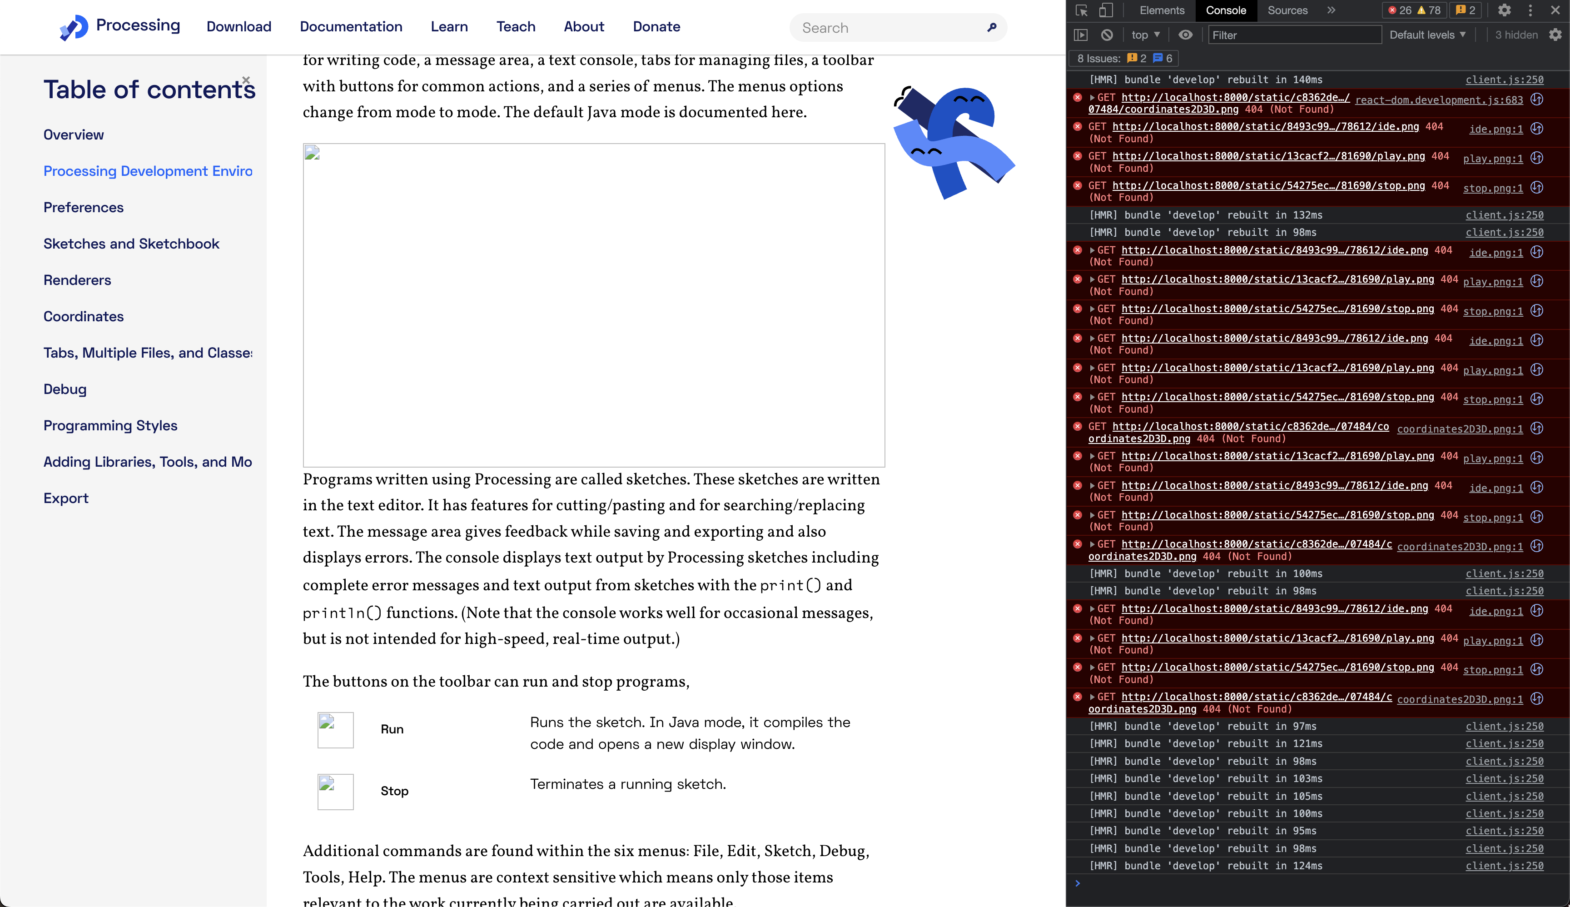Open DevTools settings gear icon

click(x=1505, y=10)
